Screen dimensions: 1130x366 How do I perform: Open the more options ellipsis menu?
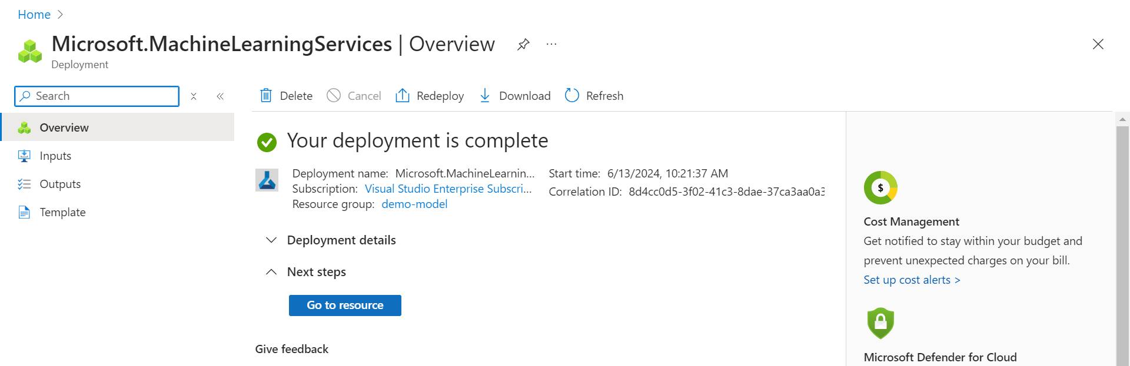click(551, 44)
